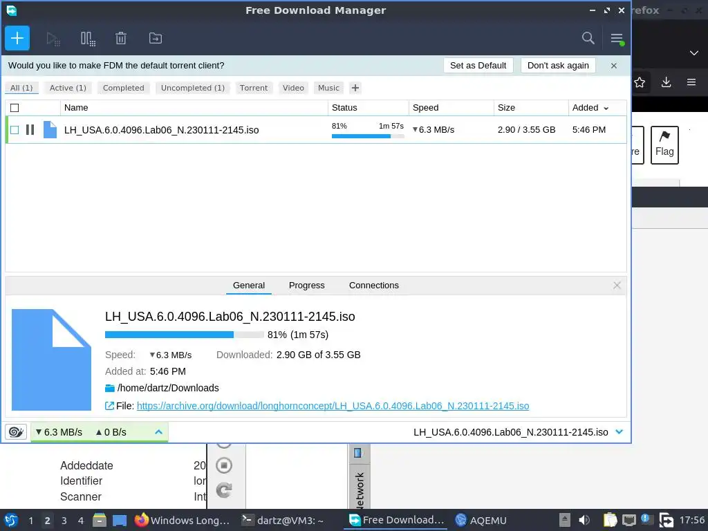Expand the Firefox tab list chevron
708x531 pixels.
coord(694,53)
